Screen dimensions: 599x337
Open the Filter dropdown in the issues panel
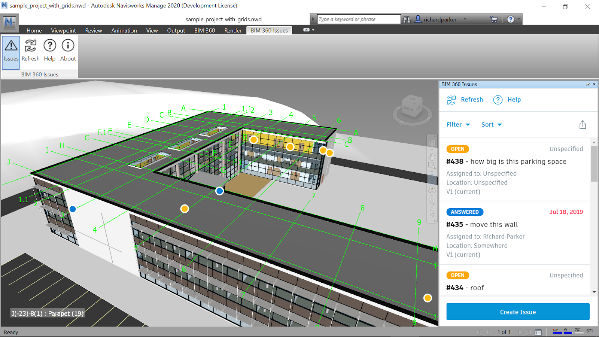tap(457, 124)
